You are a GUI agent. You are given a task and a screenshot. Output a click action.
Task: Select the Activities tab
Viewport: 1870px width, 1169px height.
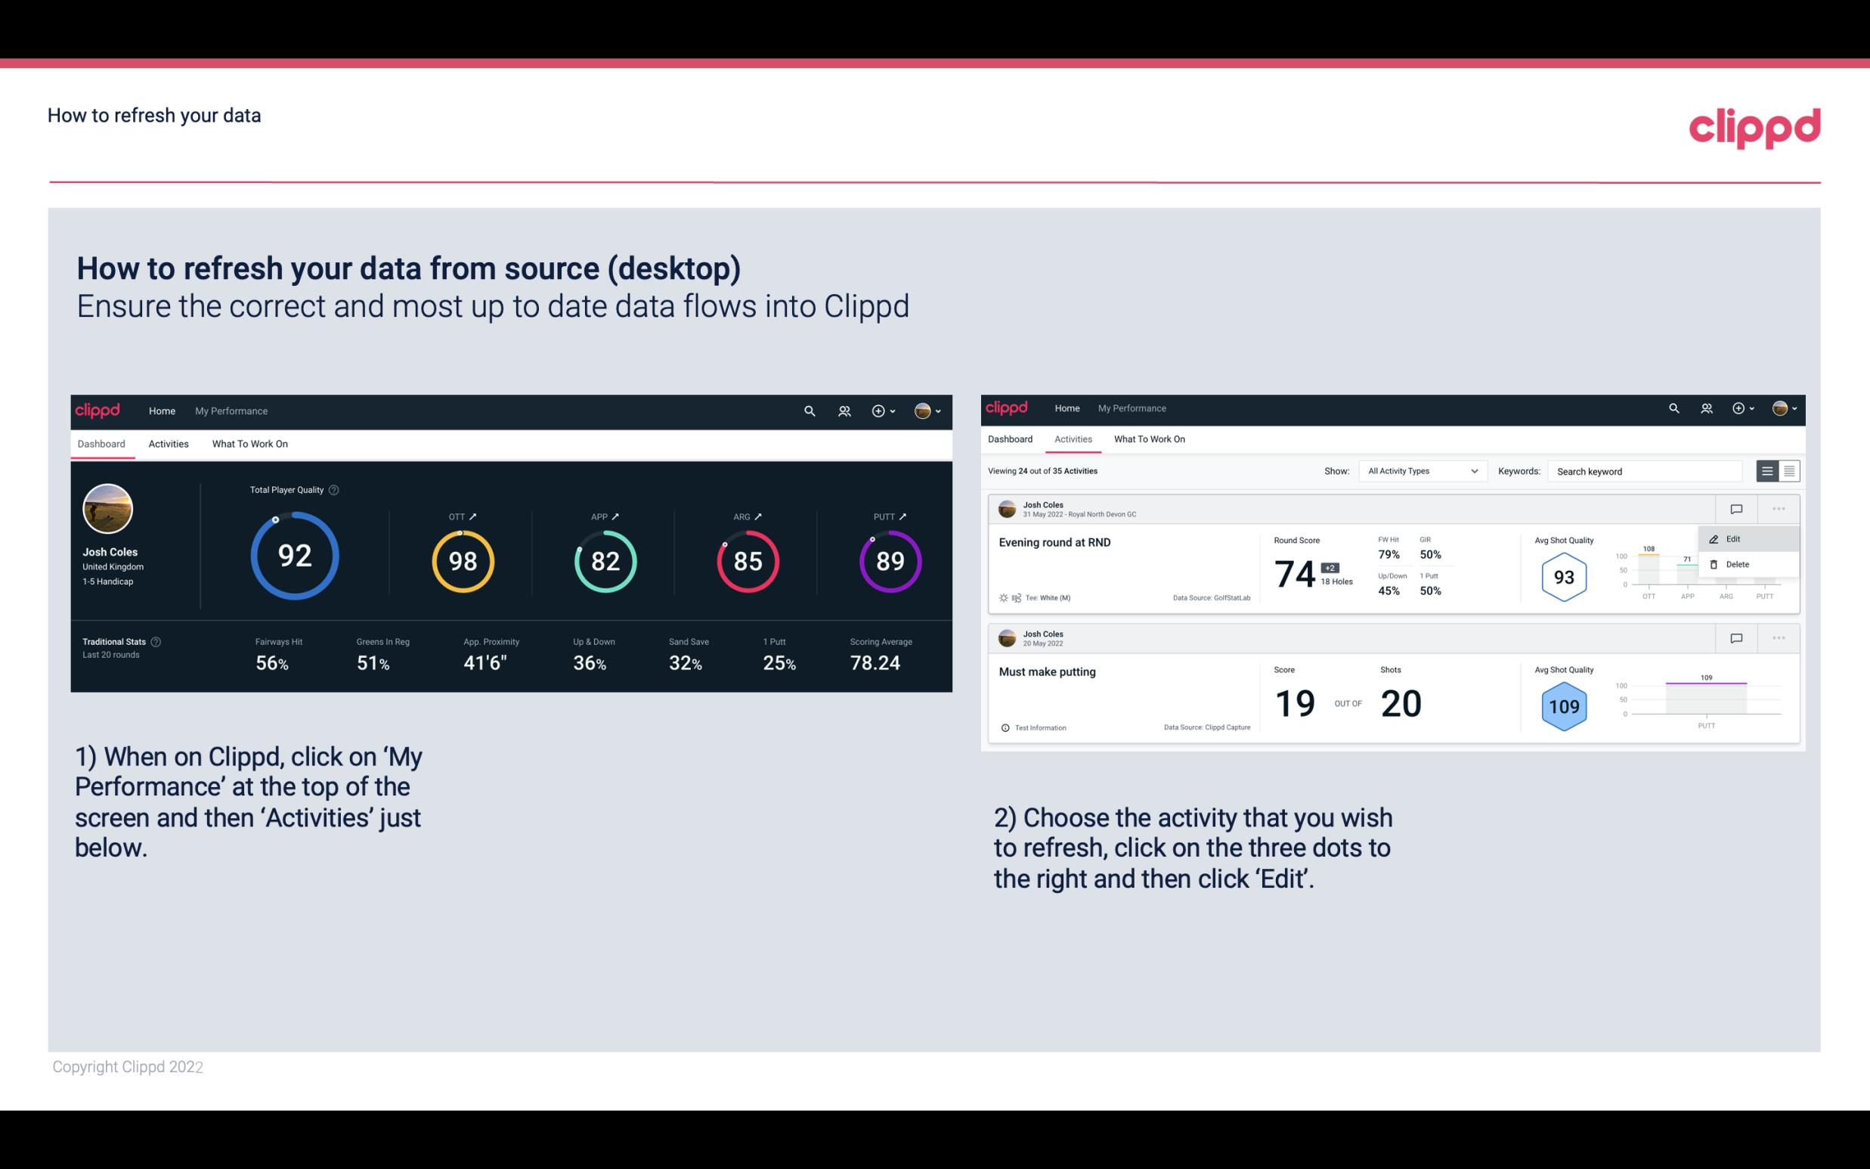[169, 443]
